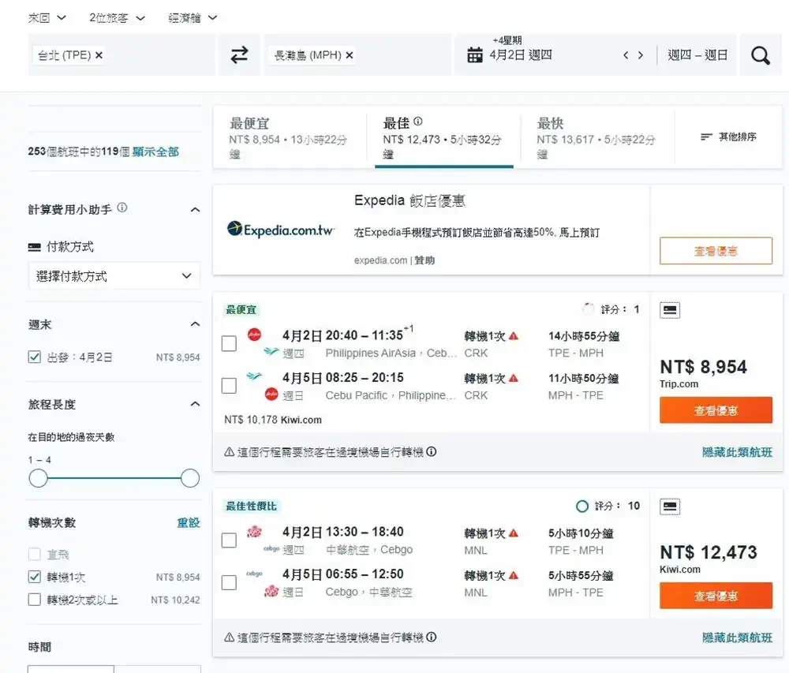Click right handle of overnight stay slider
This screenshot has width=789, height=673.
[x=189, y=478]
